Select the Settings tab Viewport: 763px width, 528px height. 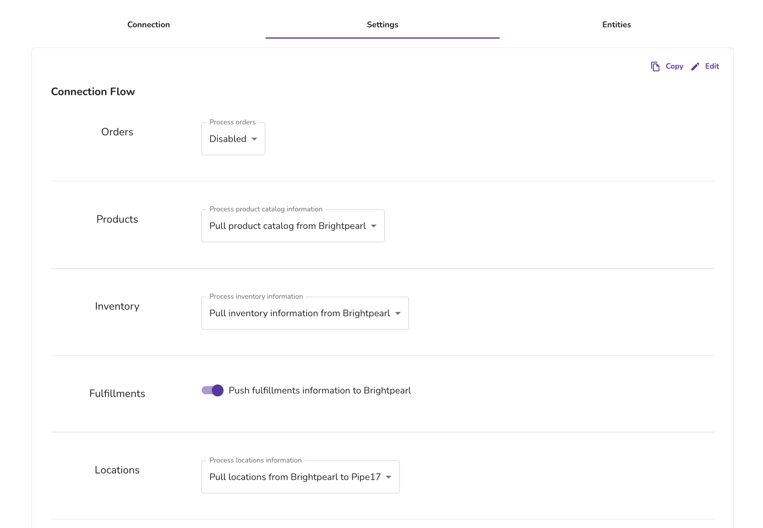(x=383, y=25)
